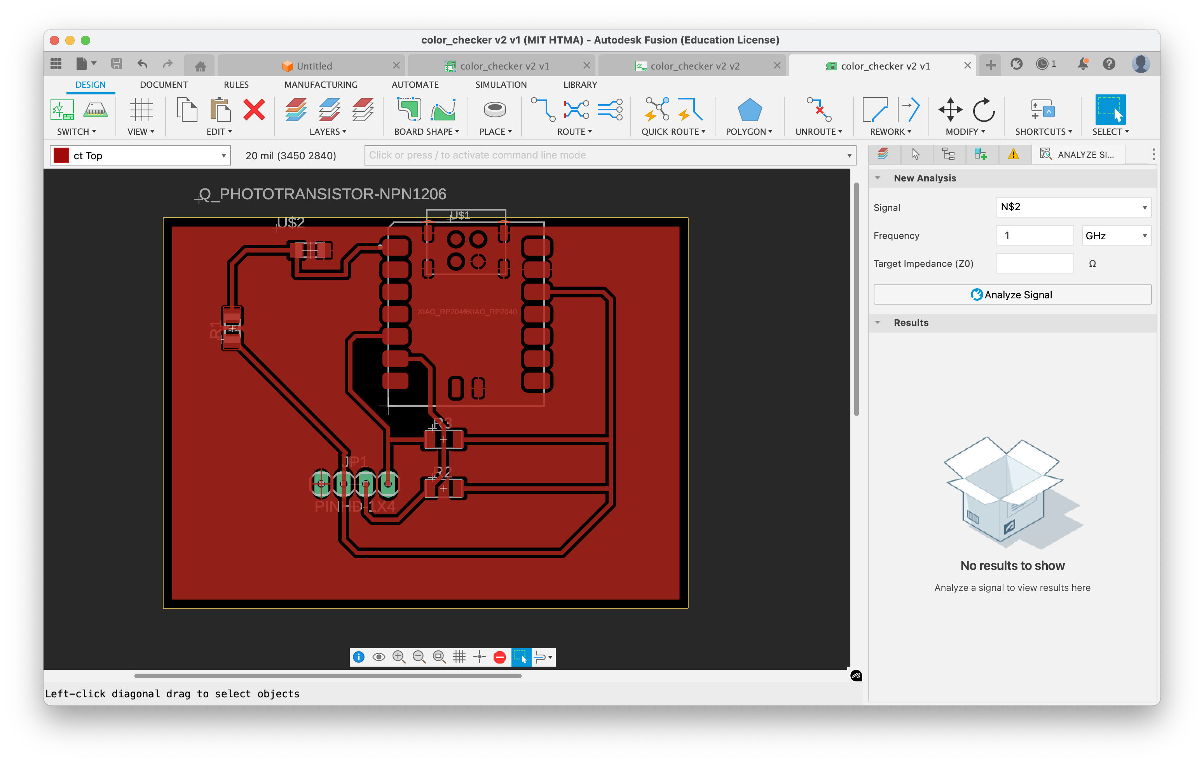1204x763 pixels.
Task: Toggle the grid display in viewport
Action: [459, 657]
